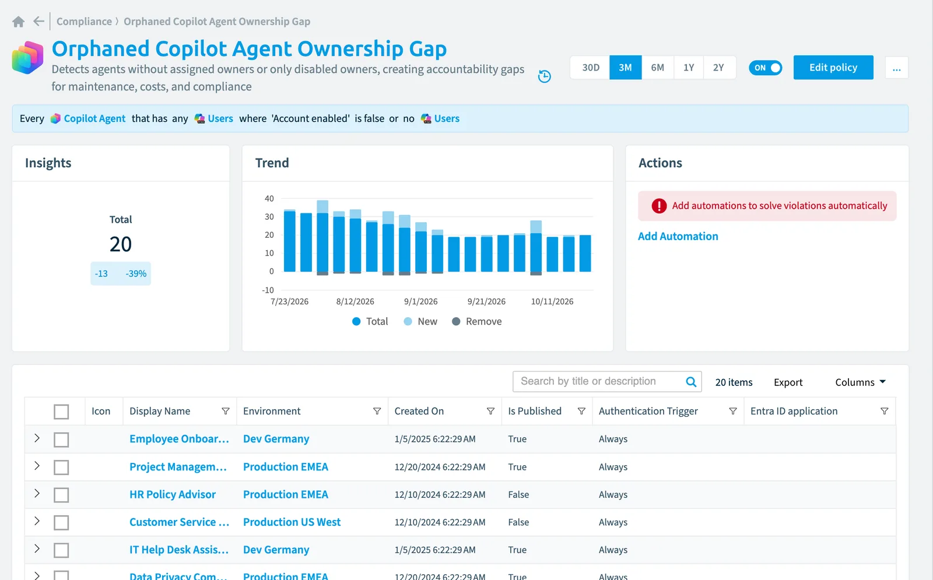
Task: Click the New legend marker
Action: click(x=408, y=322)
